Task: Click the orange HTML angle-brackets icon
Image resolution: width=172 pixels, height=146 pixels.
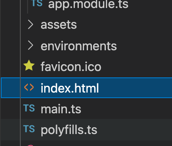Action: pyautogui.click(x=29, y=87)
